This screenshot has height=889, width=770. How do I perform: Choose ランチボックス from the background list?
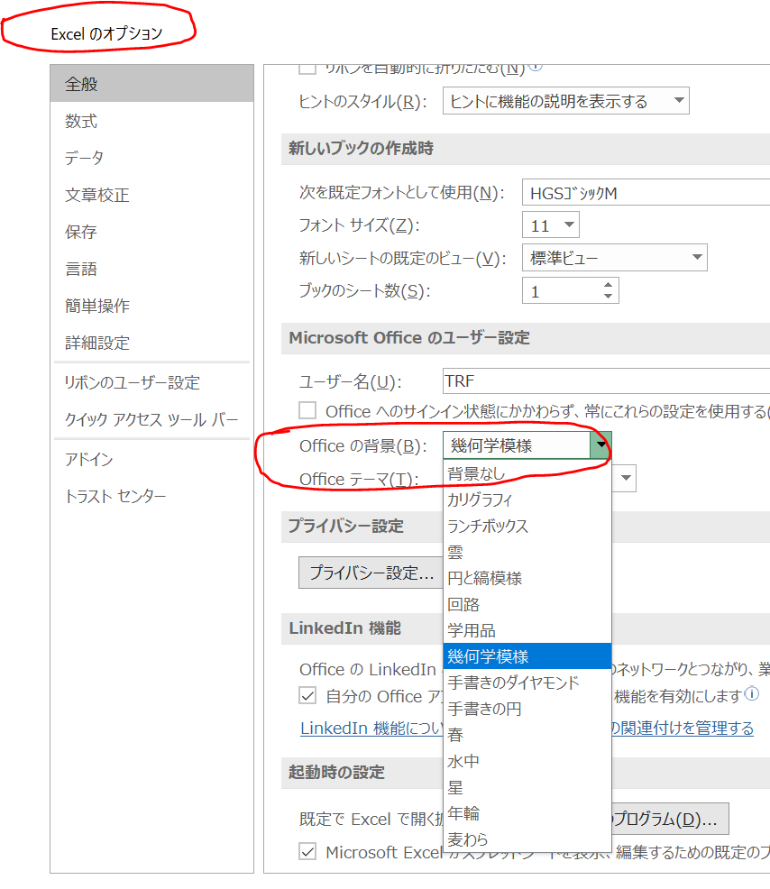coord(527,526)
